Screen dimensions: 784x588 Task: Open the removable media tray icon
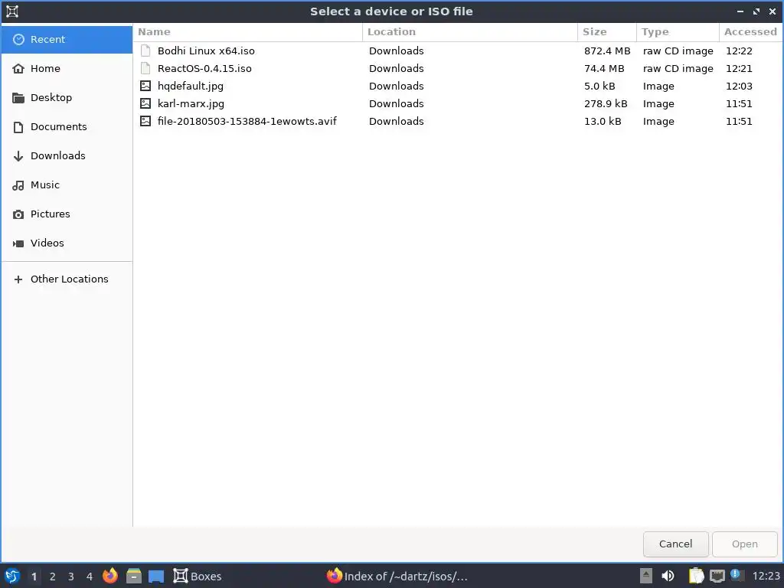coord(646,576)
